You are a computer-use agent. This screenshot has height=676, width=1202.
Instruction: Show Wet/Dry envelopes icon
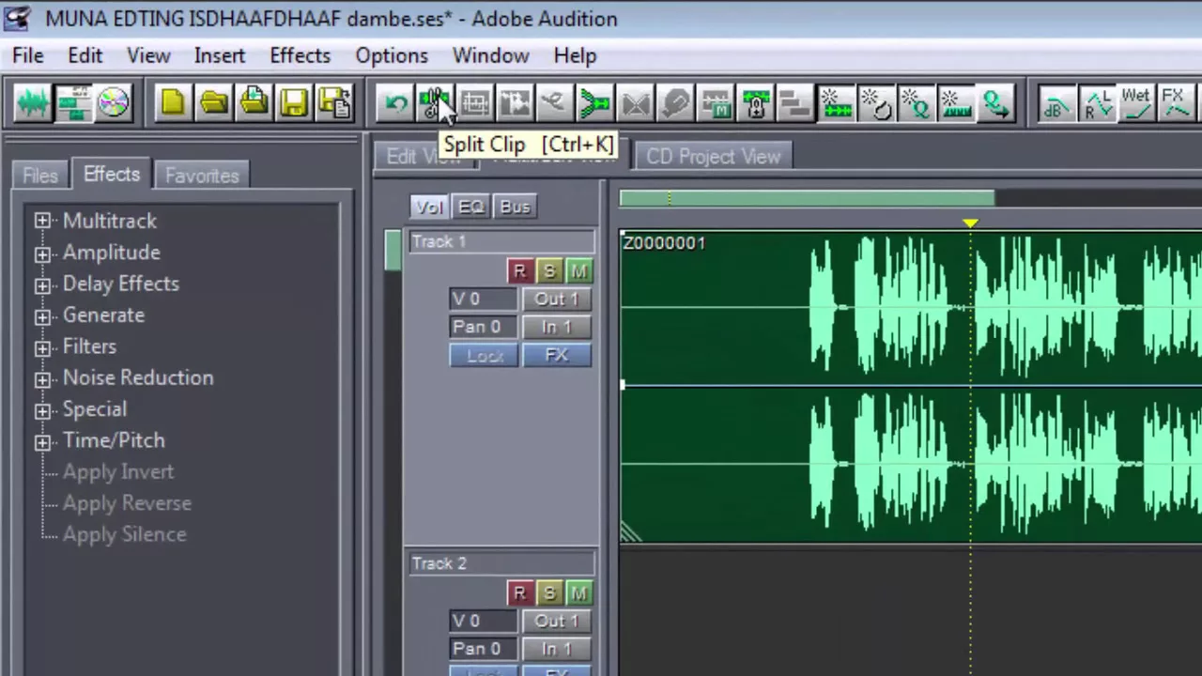point(1136,103)
